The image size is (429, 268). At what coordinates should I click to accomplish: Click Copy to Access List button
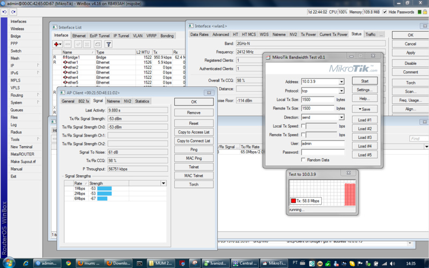(194, 132)
